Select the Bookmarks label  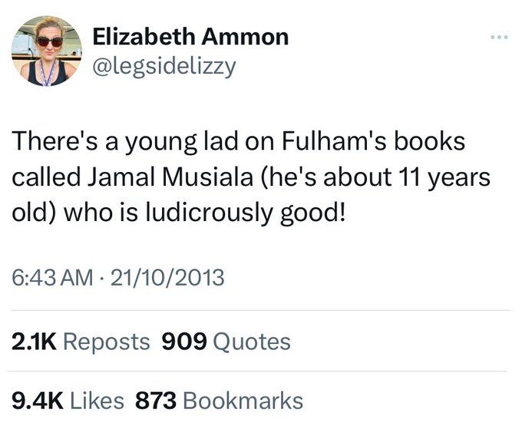coord(243,400)
